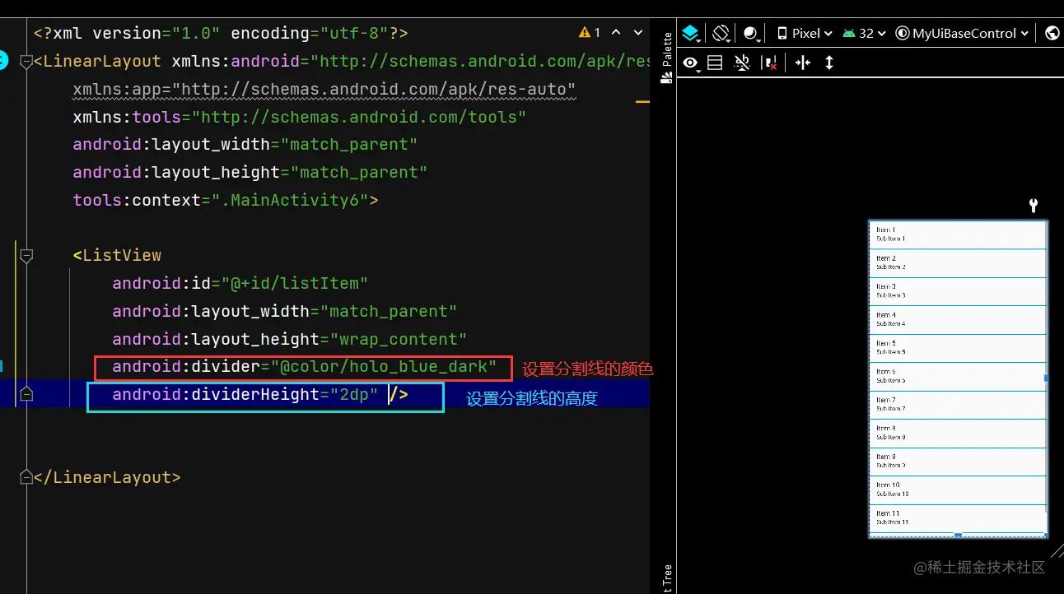The height and width of the screenshot is (594, 1064).
Task: Open the Component Tree side tab
Action: coord(667,578)
